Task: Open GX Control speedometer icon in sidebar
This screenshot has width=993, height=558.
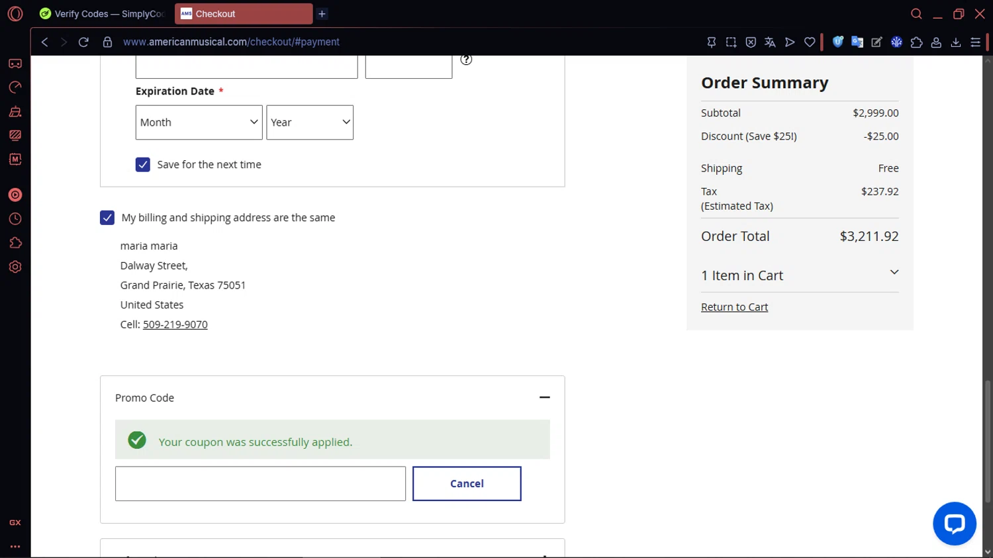Action: pos(15,87)
